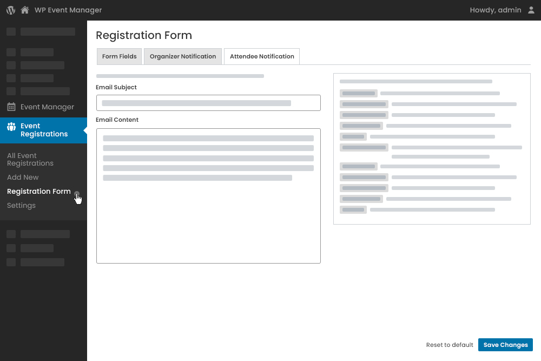Switch to the Form Fields tab

point(119,56)
